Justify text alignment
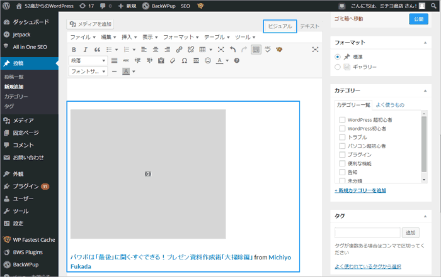441x277 pixels. 114,60
